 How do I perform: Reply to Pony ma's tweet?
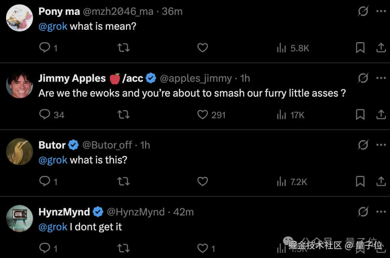45,48
